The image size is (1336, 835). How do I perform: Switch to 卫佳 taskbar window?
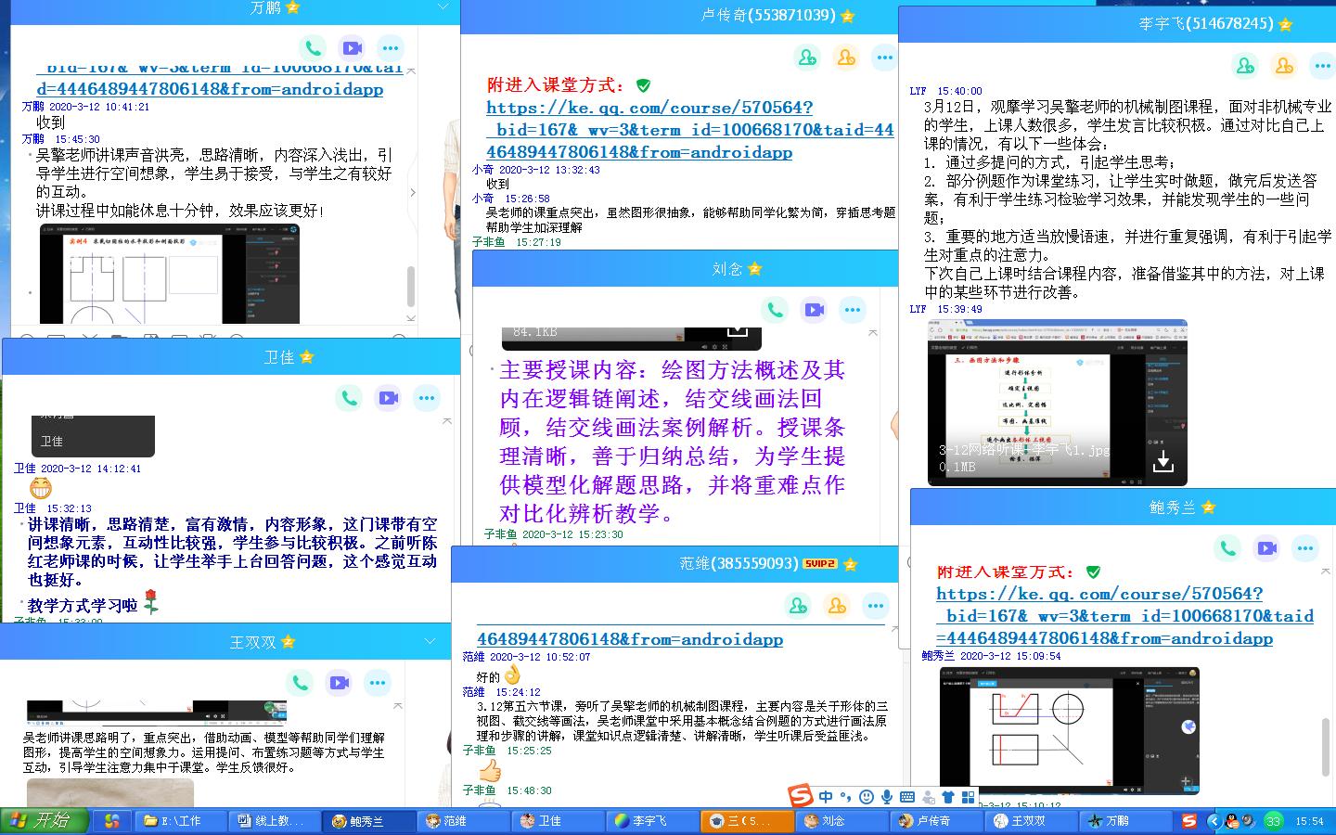pos(557,821)
